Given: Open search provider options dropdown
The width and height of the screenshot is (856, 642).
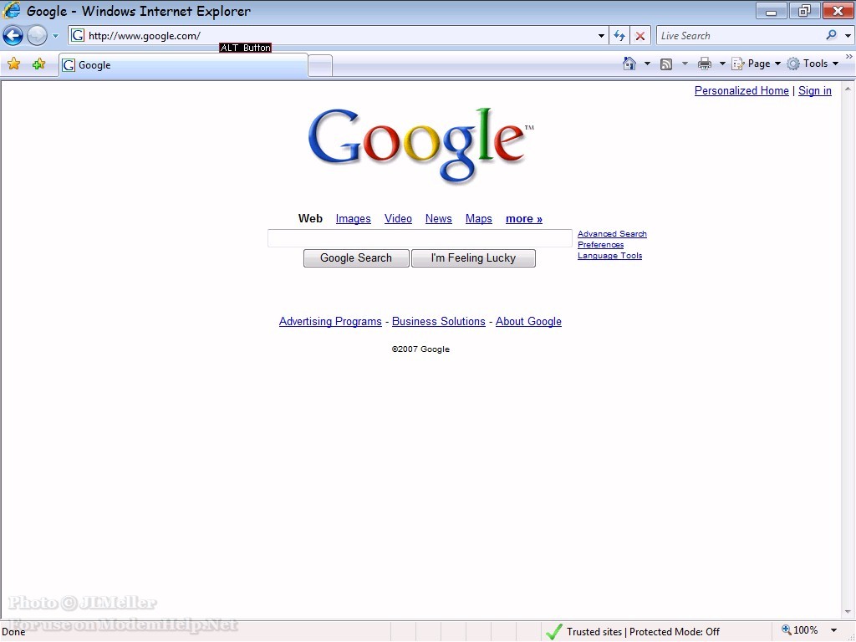Looking at the screenshot, I should point(848,36).
